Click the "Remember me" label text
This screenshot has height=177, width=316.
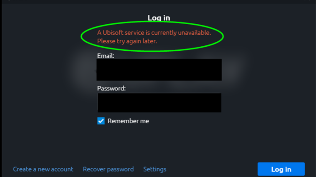coord(128,121)
